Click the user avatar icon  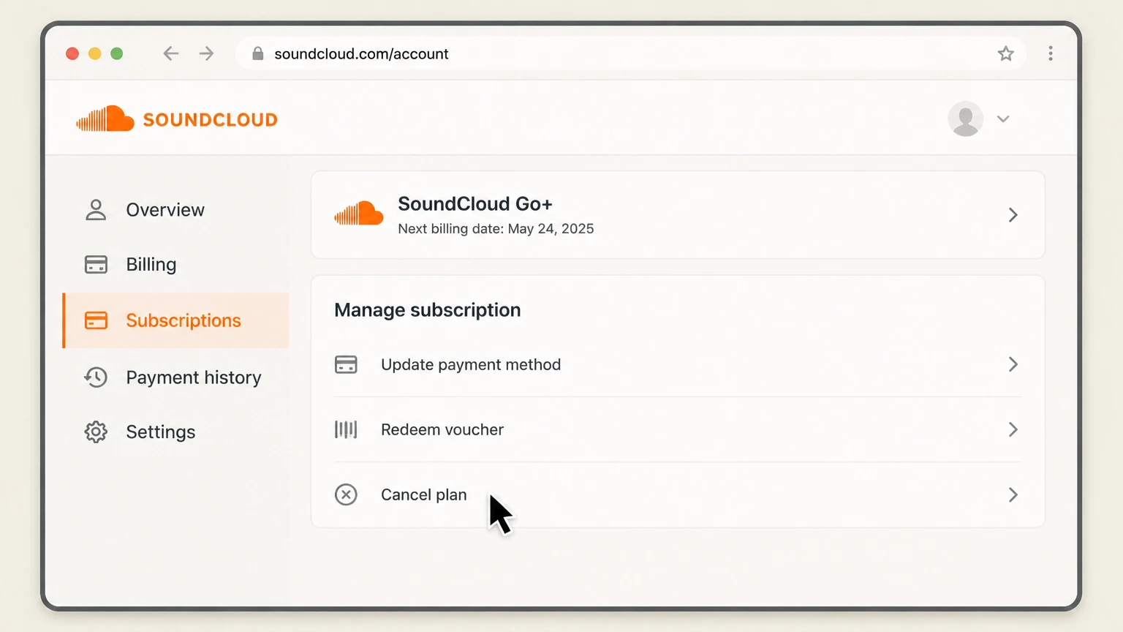point(965,118)
